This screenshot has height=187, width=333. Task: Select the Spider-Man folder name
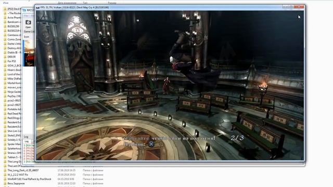tap(14, 144)
